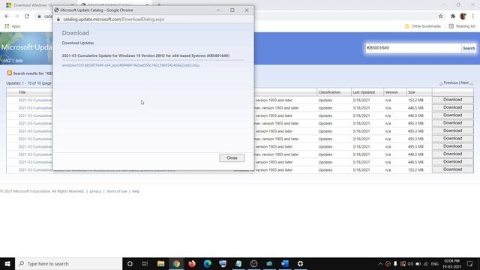Open Microsoft Word from taskbar
The width and height of the screenshot is (480, 270).
pyautogui.click(x=285, y=263)
